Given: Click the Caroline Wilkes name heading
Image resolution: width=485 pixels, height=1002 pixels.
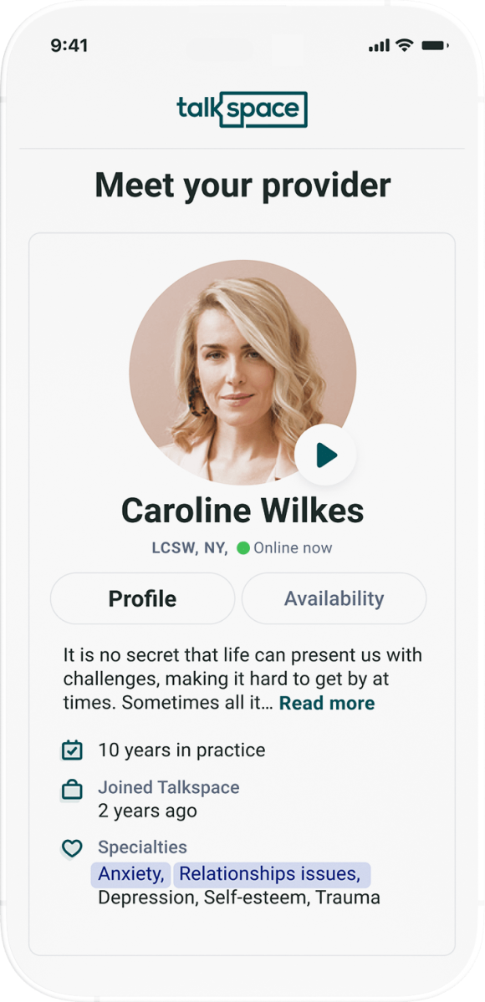Looking at the screenshot, I should click(x=242, y=511).
